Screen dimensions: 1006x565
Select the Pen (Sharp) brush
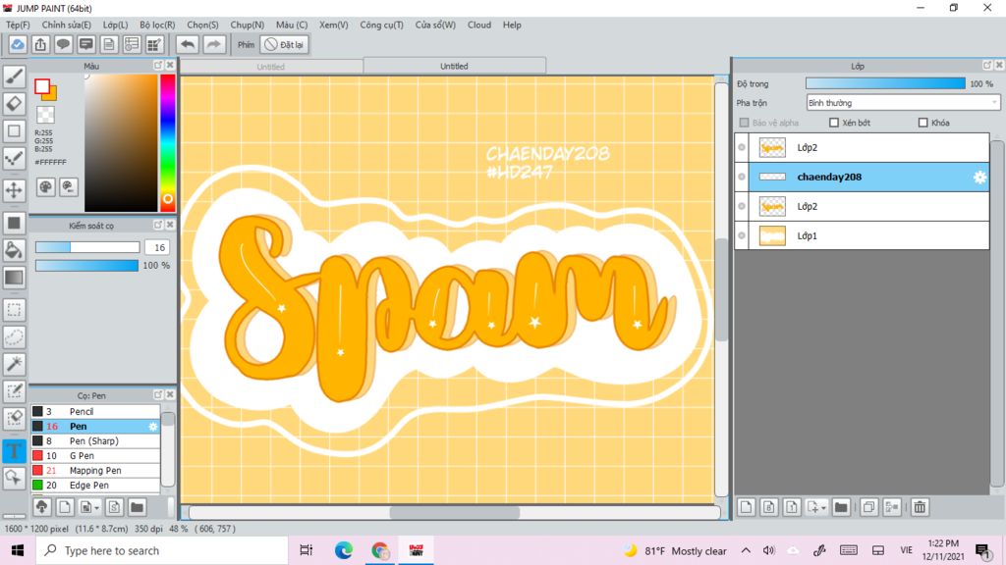click(x=95, y=440)
